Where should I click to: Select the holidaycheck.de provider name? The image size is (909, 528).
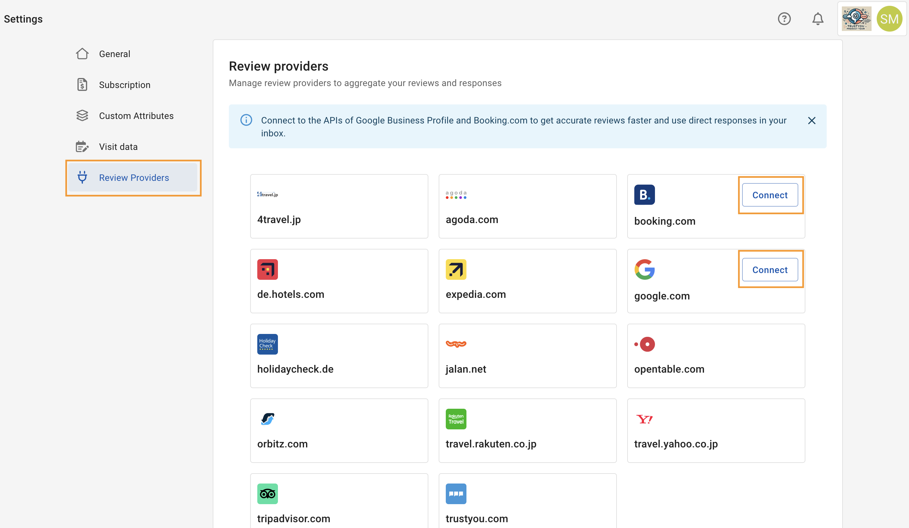click(x=295, y=369)
